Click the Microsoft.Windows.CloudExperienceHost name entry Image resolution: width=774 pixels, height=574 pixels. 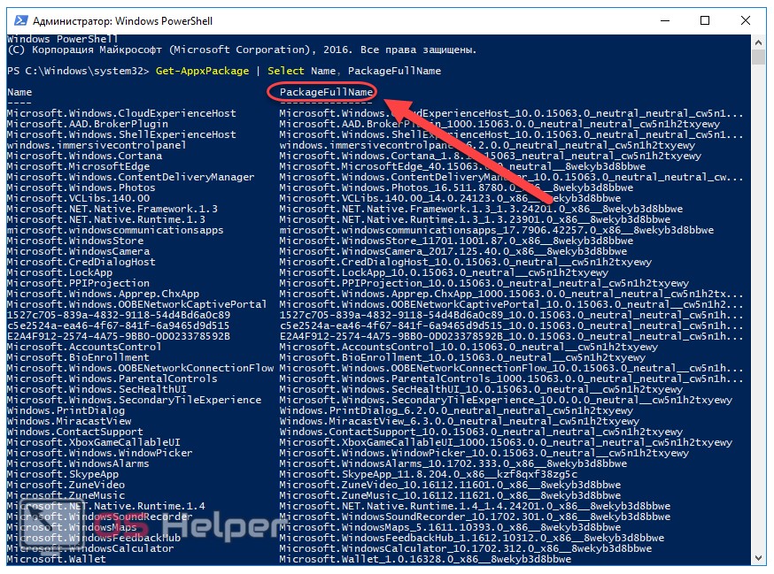(121, 113)
